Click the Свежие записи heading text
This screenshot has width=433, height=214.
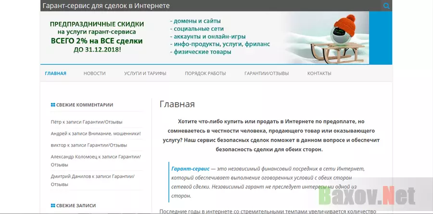tap(76, 205)
